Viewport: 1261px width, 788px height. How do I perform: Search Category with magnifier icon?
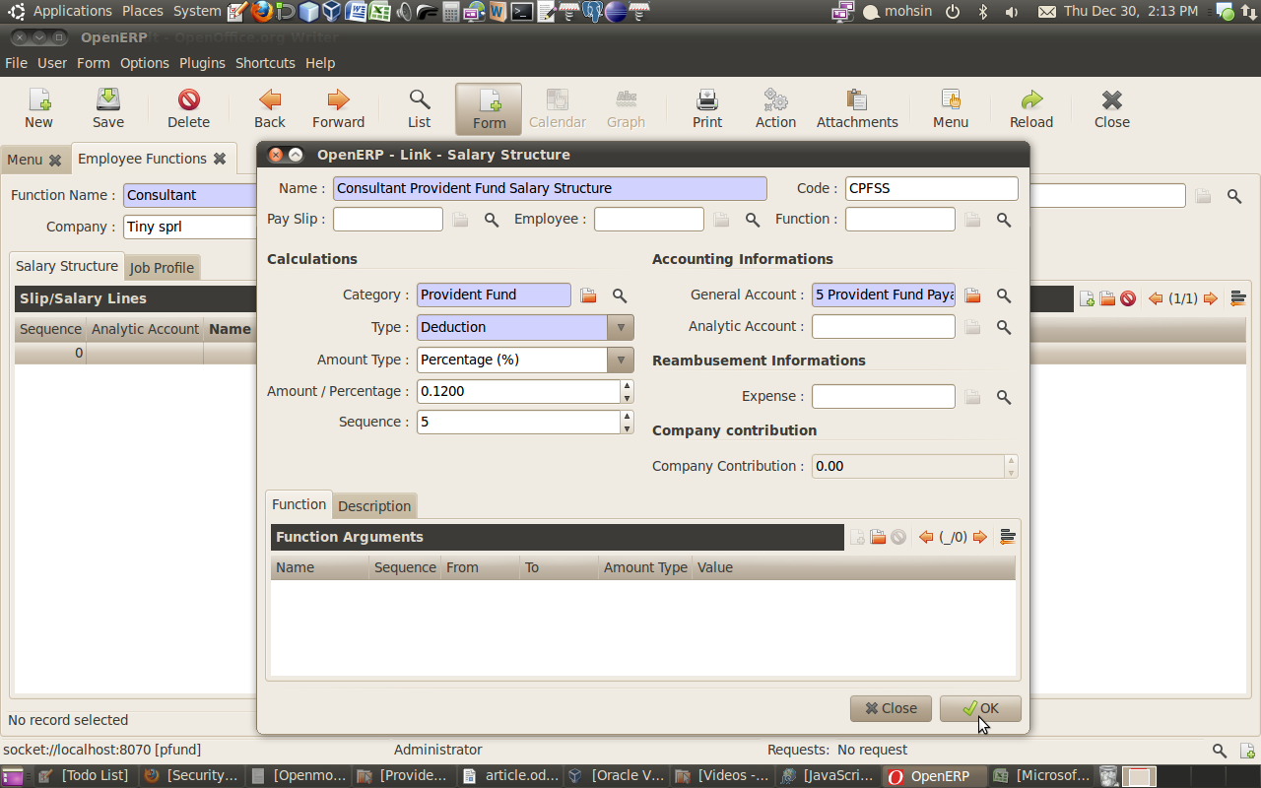[x=620, y=295]
